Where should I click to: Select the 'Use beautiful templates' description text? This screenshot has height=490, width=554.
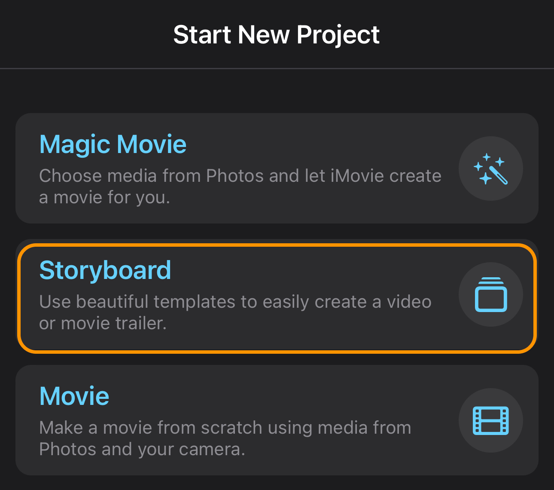coord(235,312)
